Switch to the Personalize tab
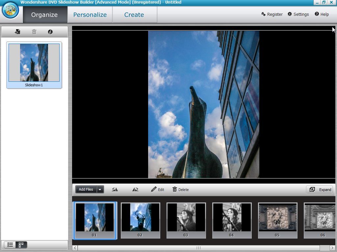The height and width of the screenshot is (252, 337). [x=90, y=14]
